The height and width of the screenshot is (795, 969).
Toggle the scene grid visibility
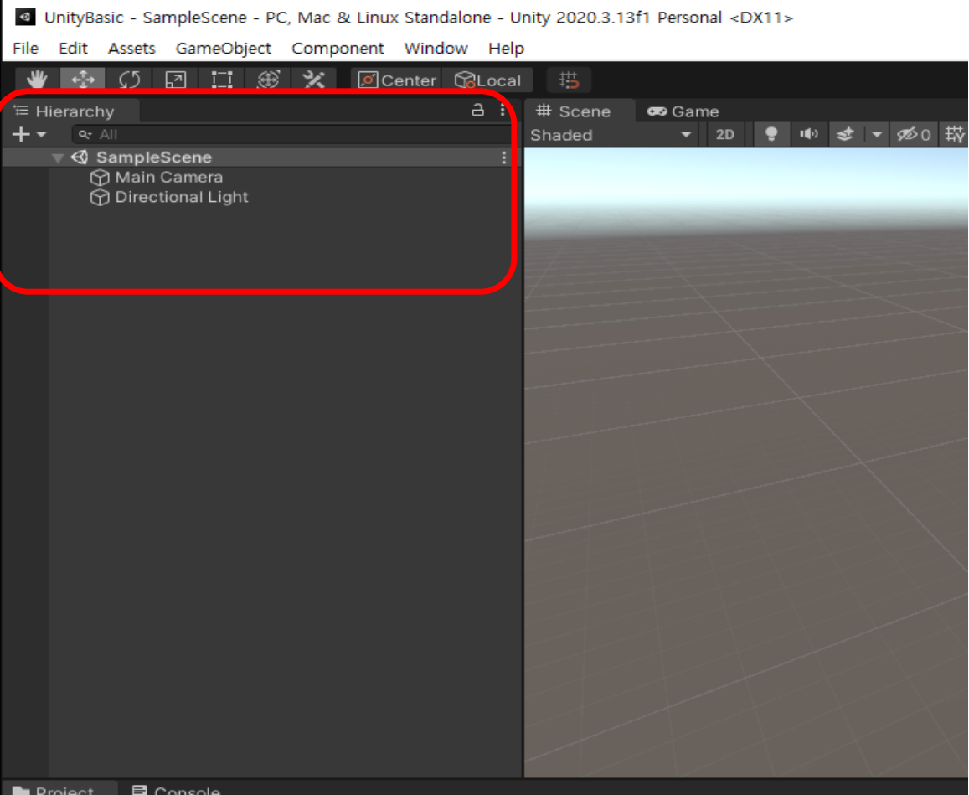(954, 134)
